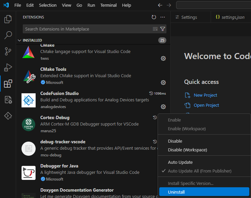Click the Debugger for Java logo
The height and width of the screenshot is (198, 251).
click(29, 173)
